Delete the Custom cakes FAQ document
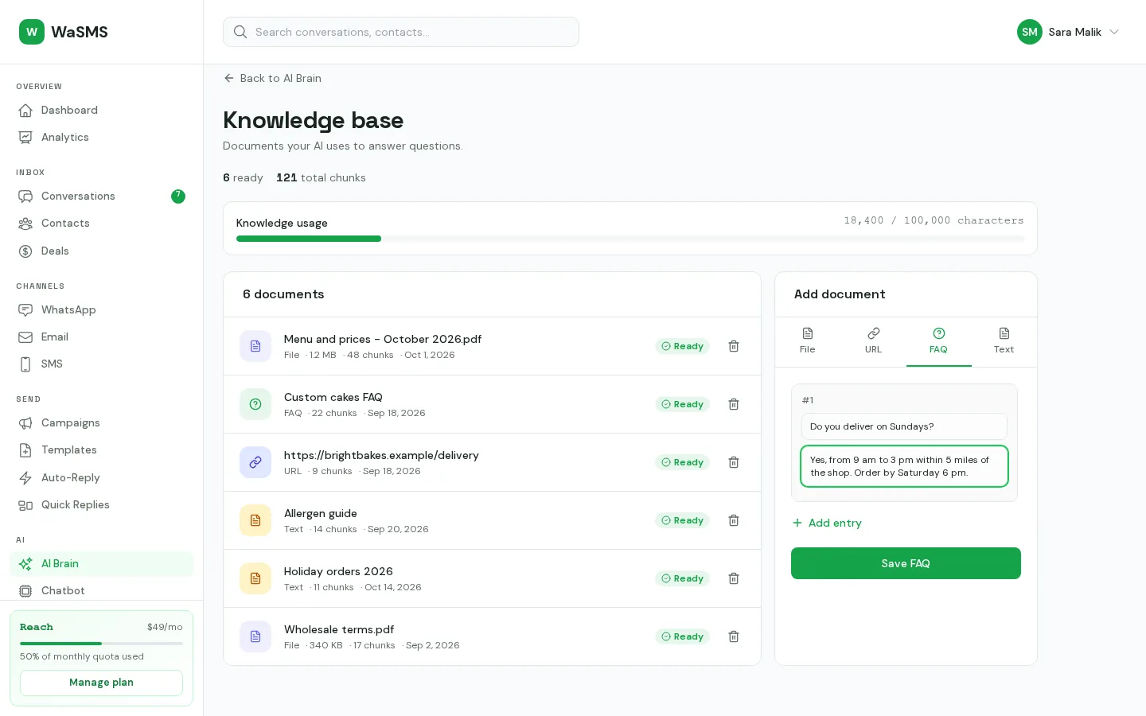1146x716 pixels. (x=734, y=404)
